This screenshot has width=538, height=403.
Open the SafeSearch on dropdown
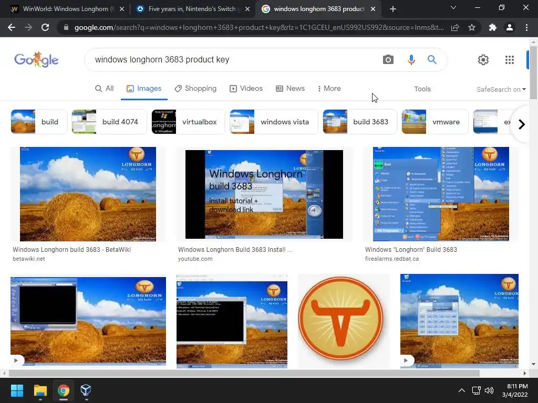tap(501, 89)
